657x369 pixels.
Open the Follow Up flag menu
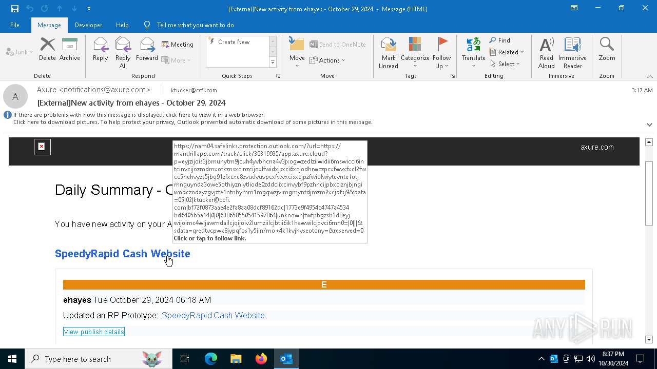441,53
